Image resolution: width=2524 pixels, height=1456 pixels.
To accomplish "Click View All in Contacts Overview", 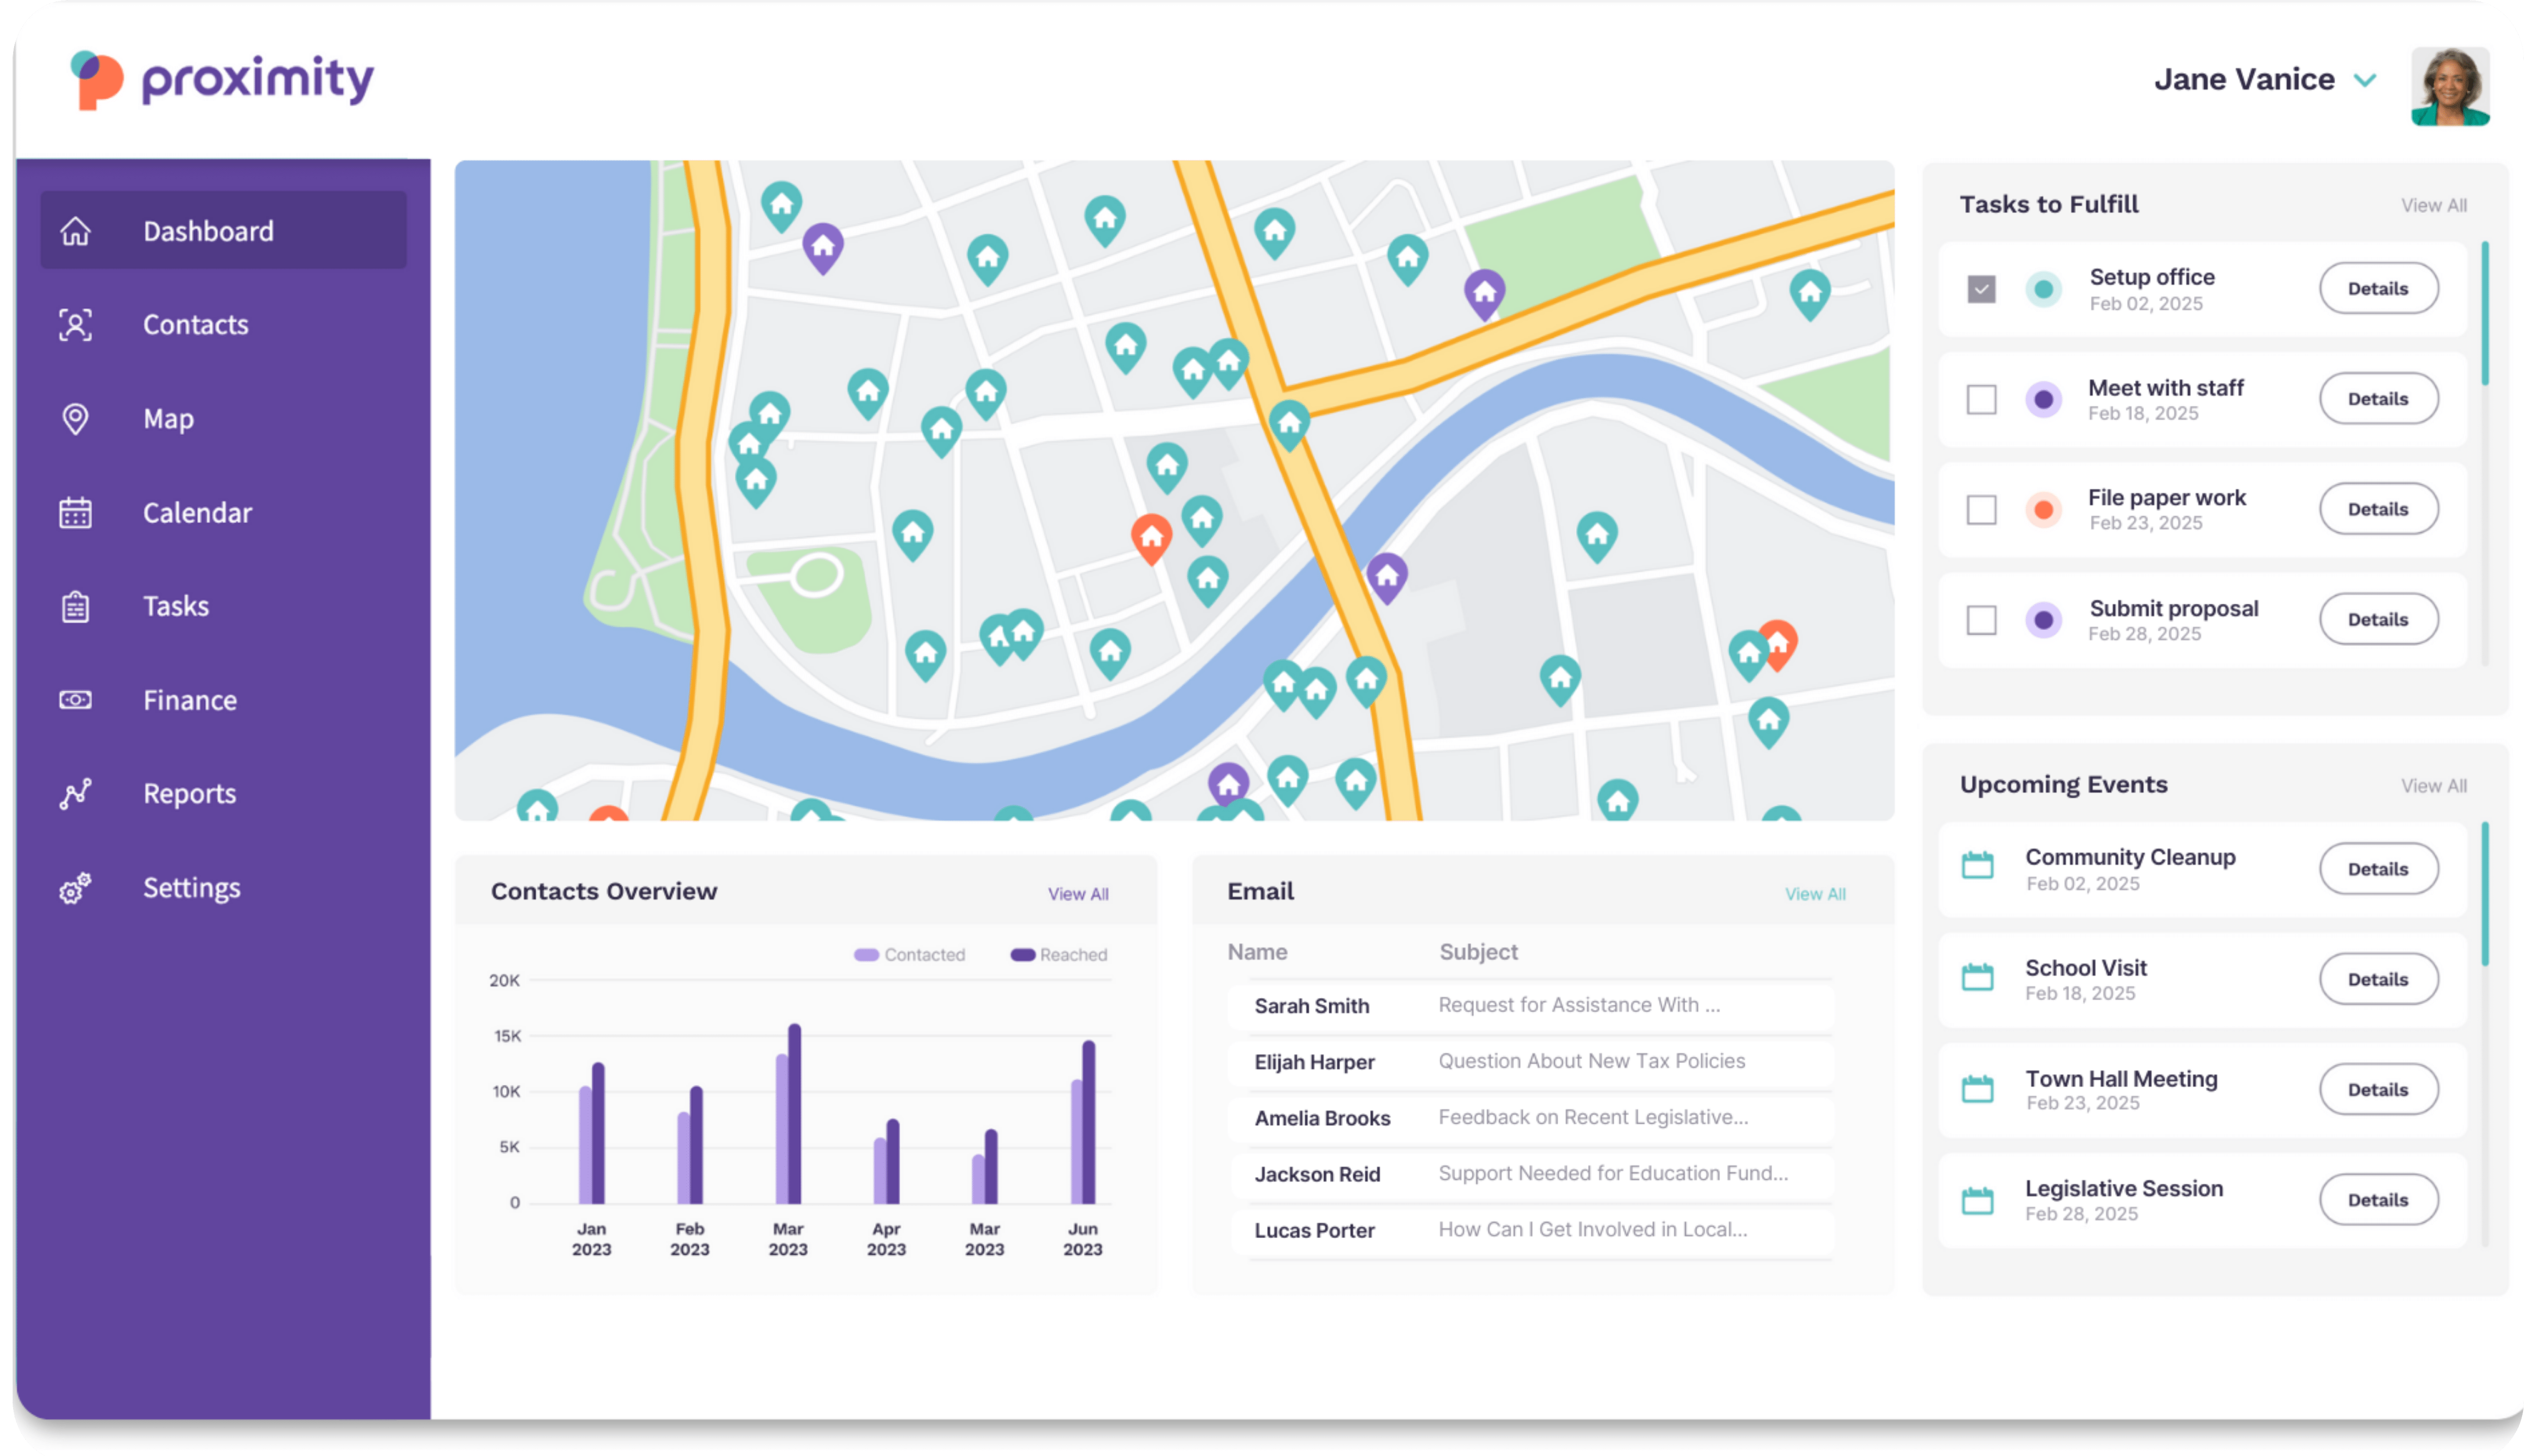I will (1078, 894).
